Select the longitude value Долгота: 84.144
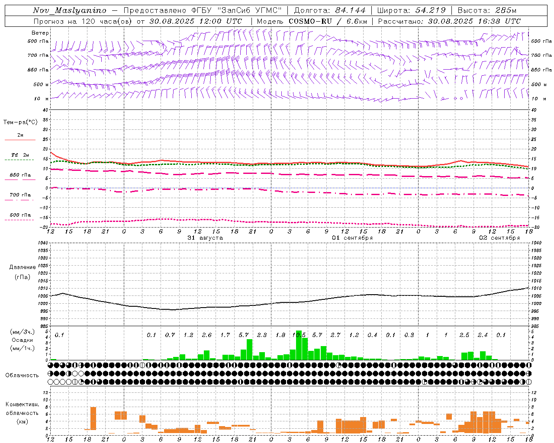Viewport: 554px width, 443px height. pos(330,10)
